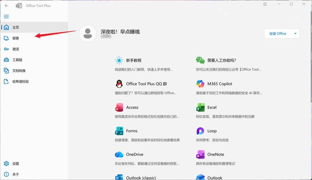Image resolution: width=312 pixels, height=180 pixels.
Task: Open 哈希值校验 hash check page
Action: click(x=20, y=82)
